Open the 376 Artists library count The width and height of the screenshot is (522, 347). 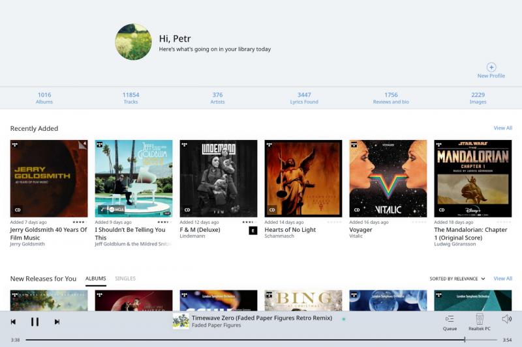pyautogui.click(x=218, y=98)
